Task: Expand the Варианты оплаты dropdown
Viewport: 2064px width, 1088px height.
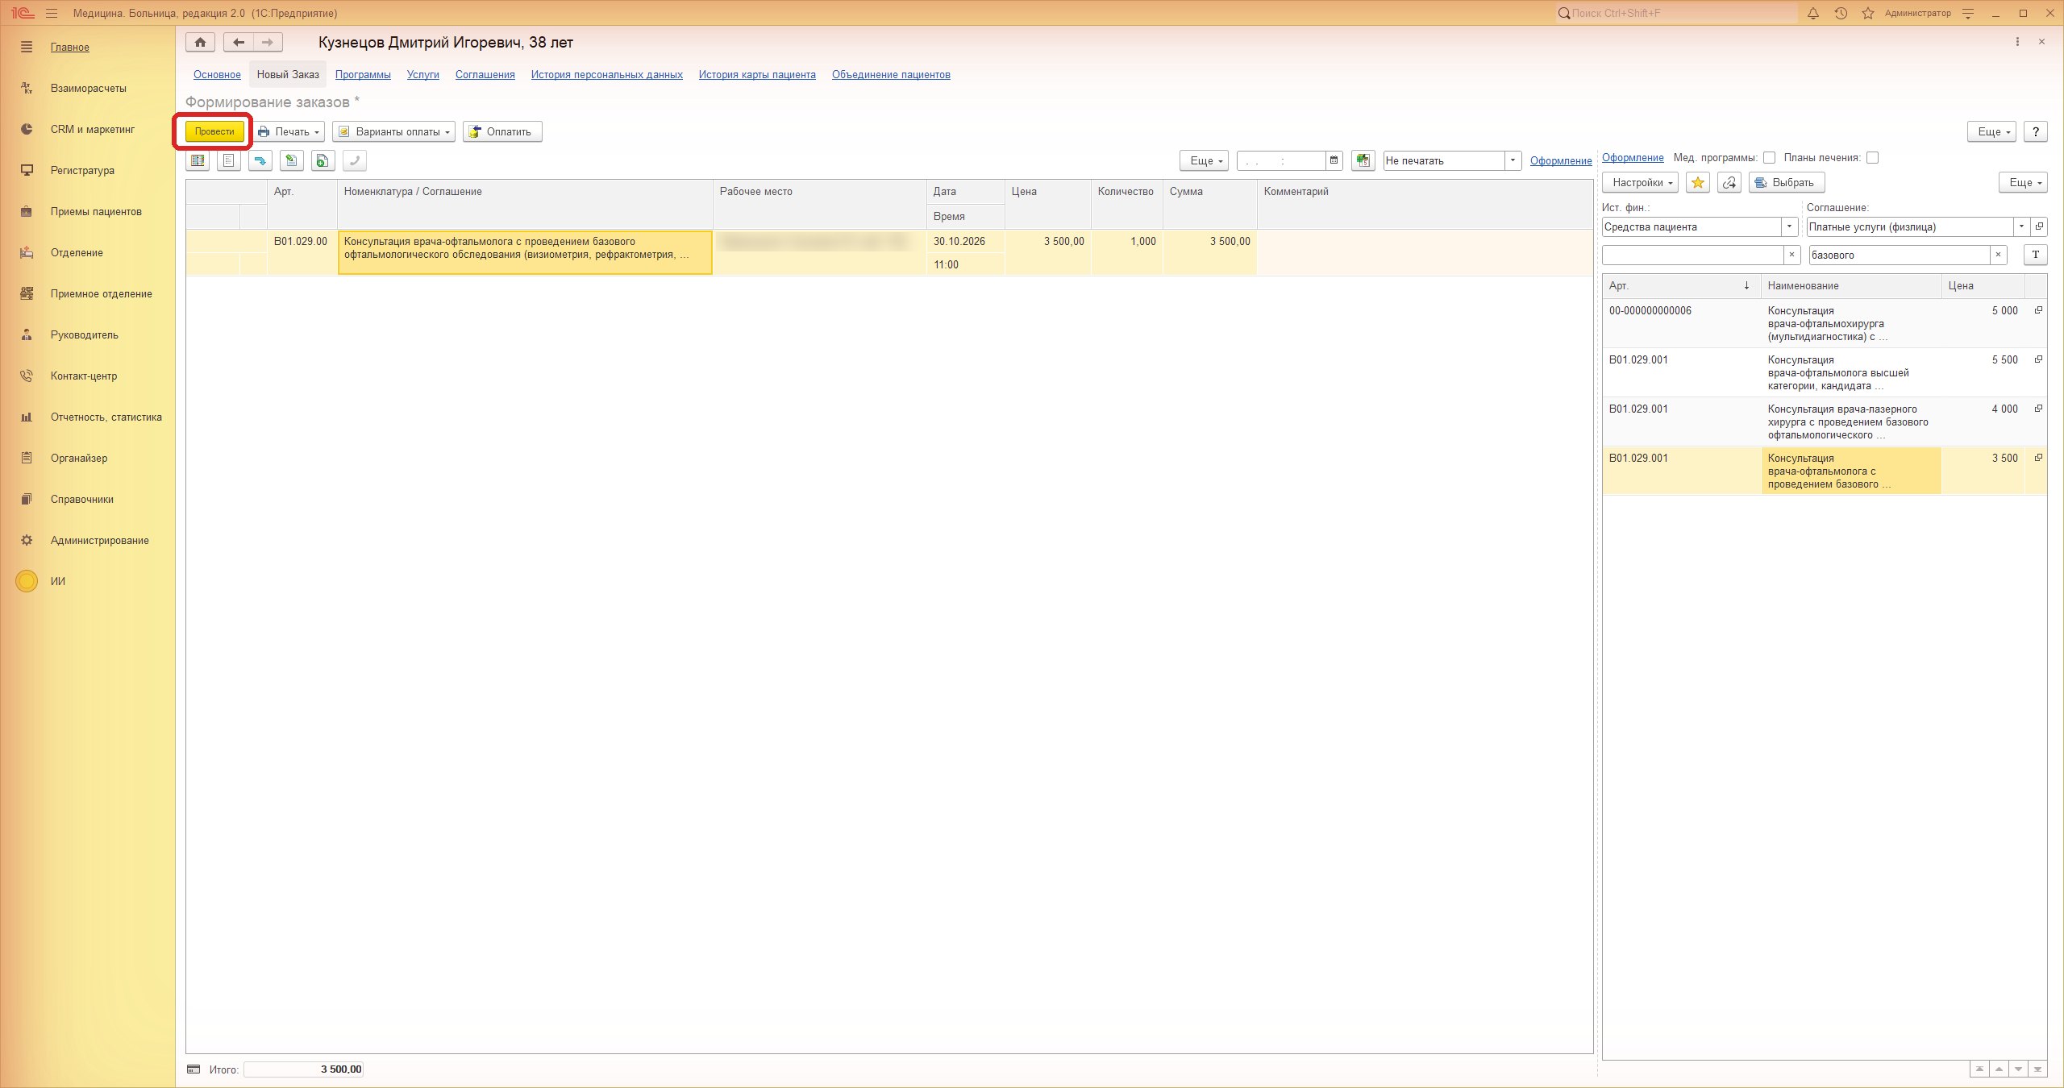Action: point(393,131)
